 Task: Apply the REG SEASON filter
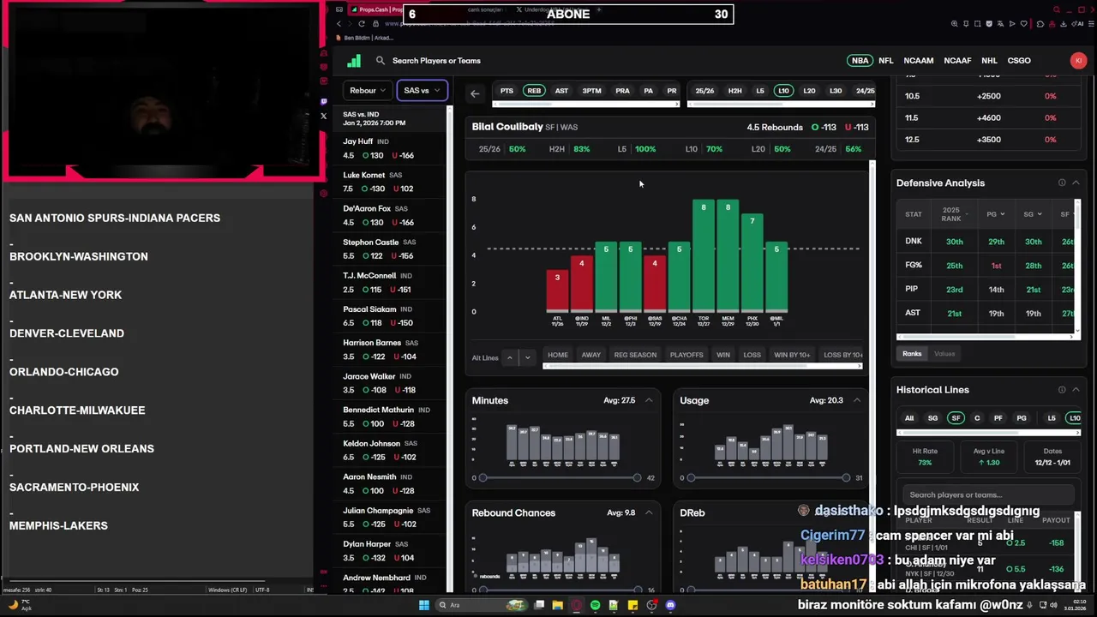click(635, 355)
